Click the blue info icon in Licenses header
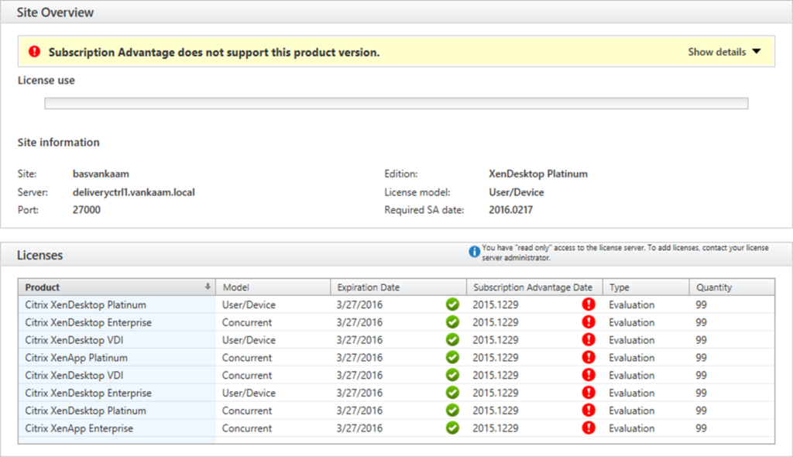This screenshot has height=457, width=793. pyautogui.click(x=474, y=252)
